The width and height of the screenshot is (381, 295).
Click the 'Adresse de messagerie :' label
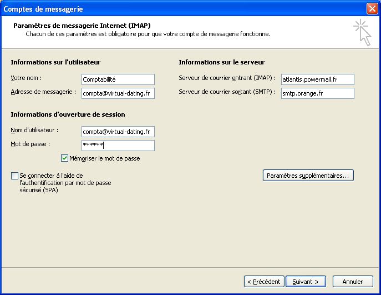43,92
